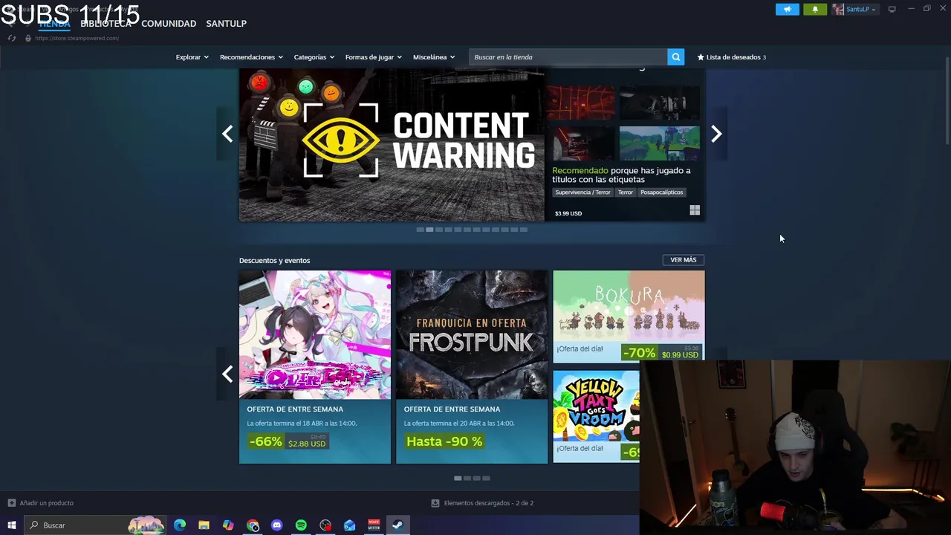
Task: Click the plus icon for Añadir un producto
Action: click(x=11, y=503)
